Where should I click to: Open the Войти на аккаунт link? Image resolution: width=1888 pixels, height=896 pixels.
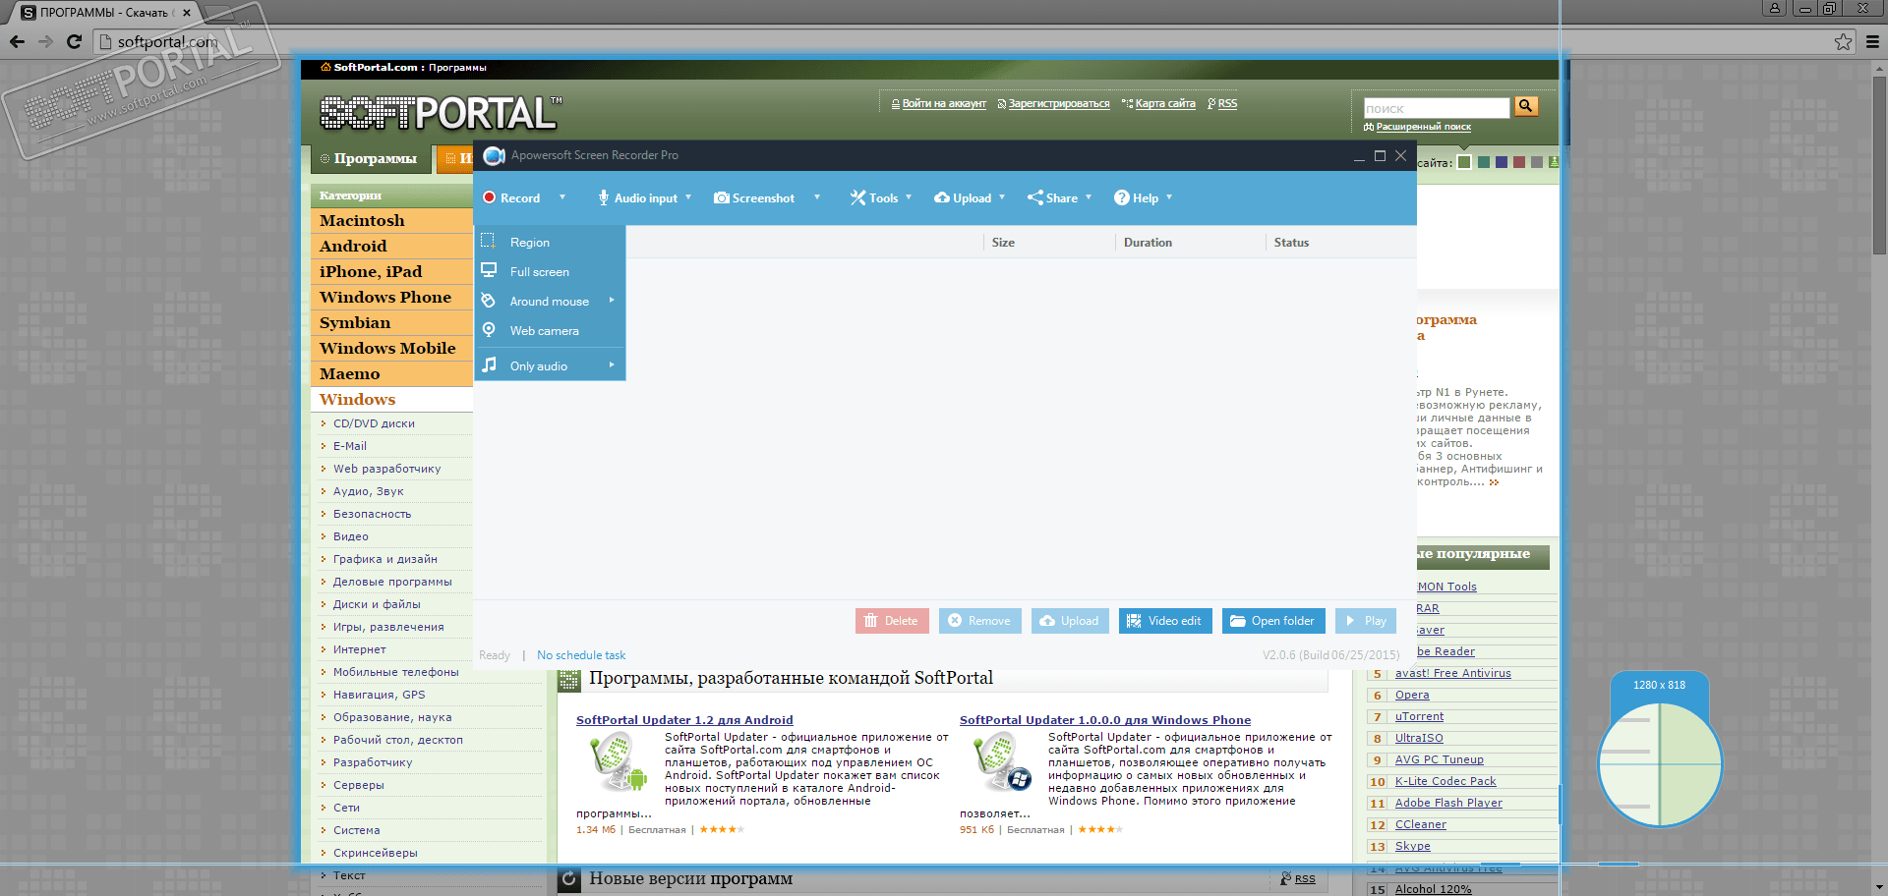pyautogui.click(x=944, y=103)
